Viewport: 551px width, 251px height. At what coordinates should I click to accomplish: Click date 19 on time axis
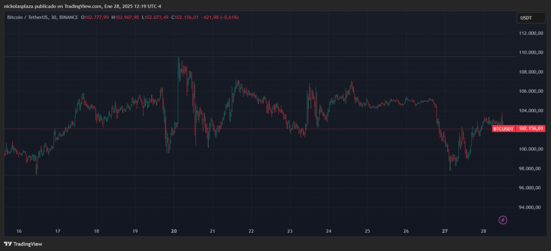135,231
